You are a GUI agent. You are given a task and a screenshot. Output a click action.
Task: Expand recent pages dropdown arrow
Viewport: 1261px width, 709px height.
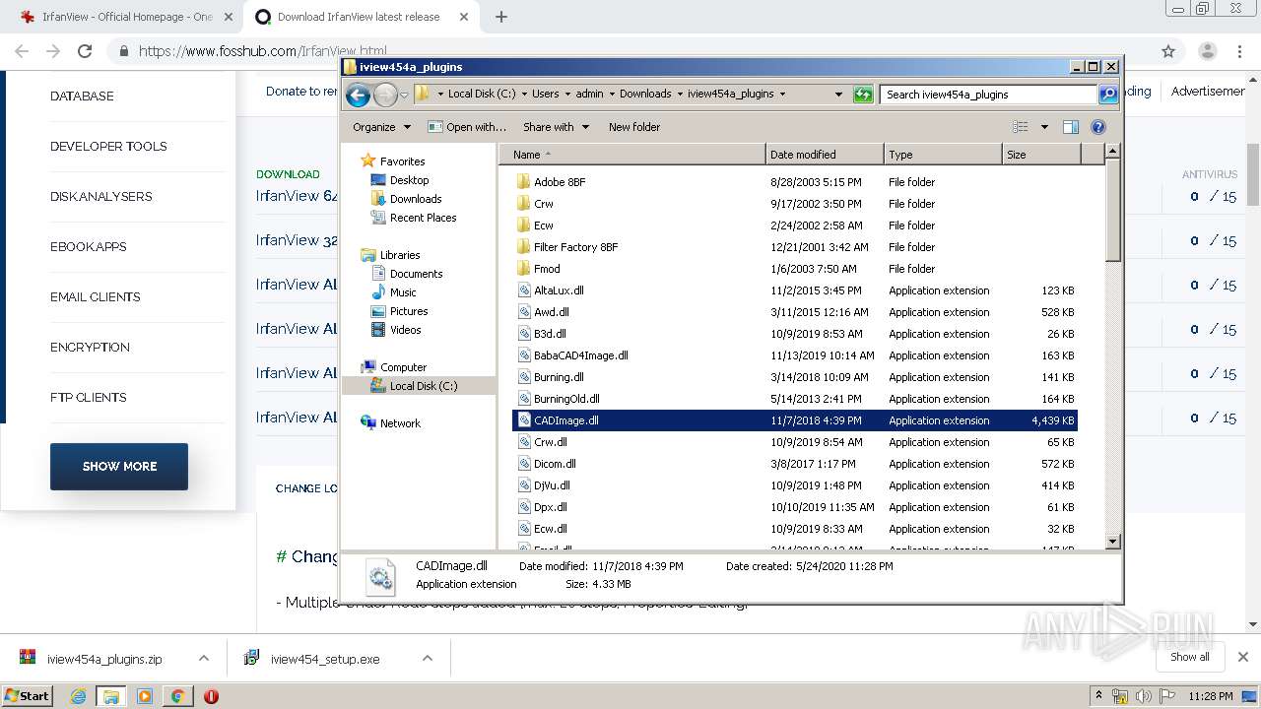(404, 96)
